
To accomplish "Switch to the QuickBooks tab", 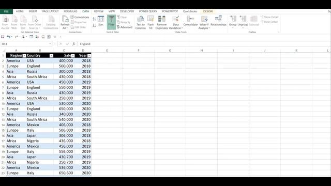I will tap(190, 11).
